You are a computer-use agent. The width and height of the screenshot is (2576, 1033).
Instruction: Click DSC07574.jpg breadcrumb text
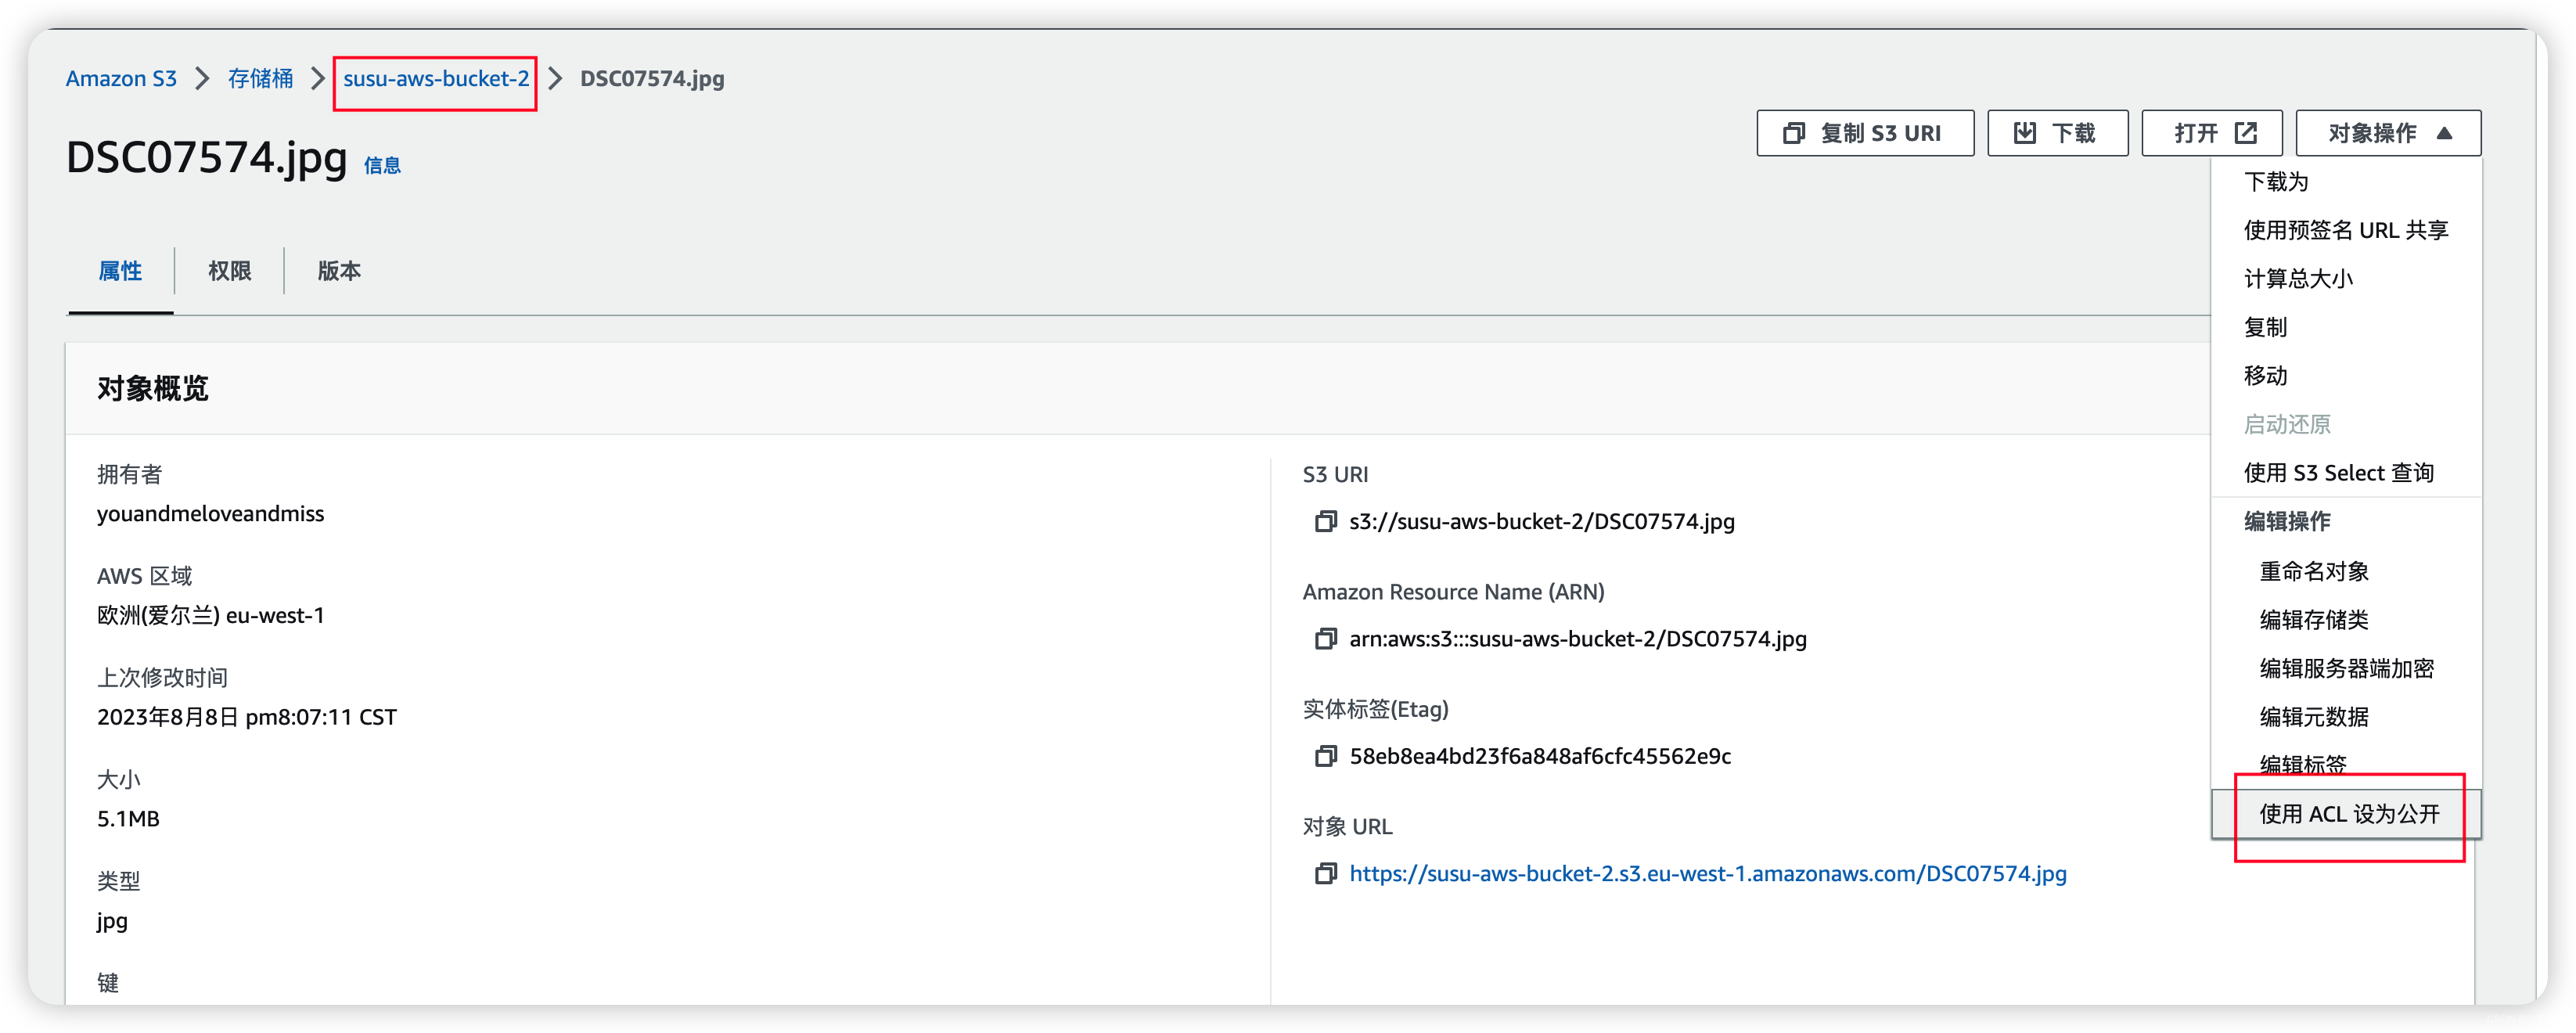pyautogui.click(x=652, y=78)
